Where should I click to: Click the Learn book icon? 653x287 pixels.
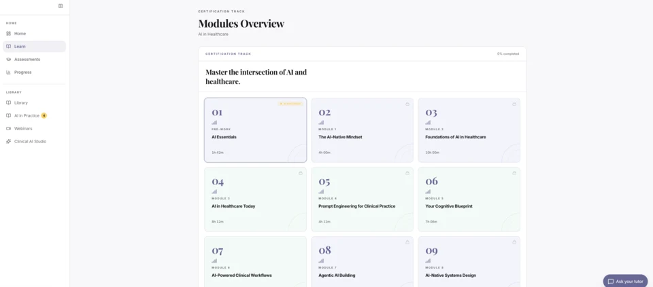click(x=9, y=47)
